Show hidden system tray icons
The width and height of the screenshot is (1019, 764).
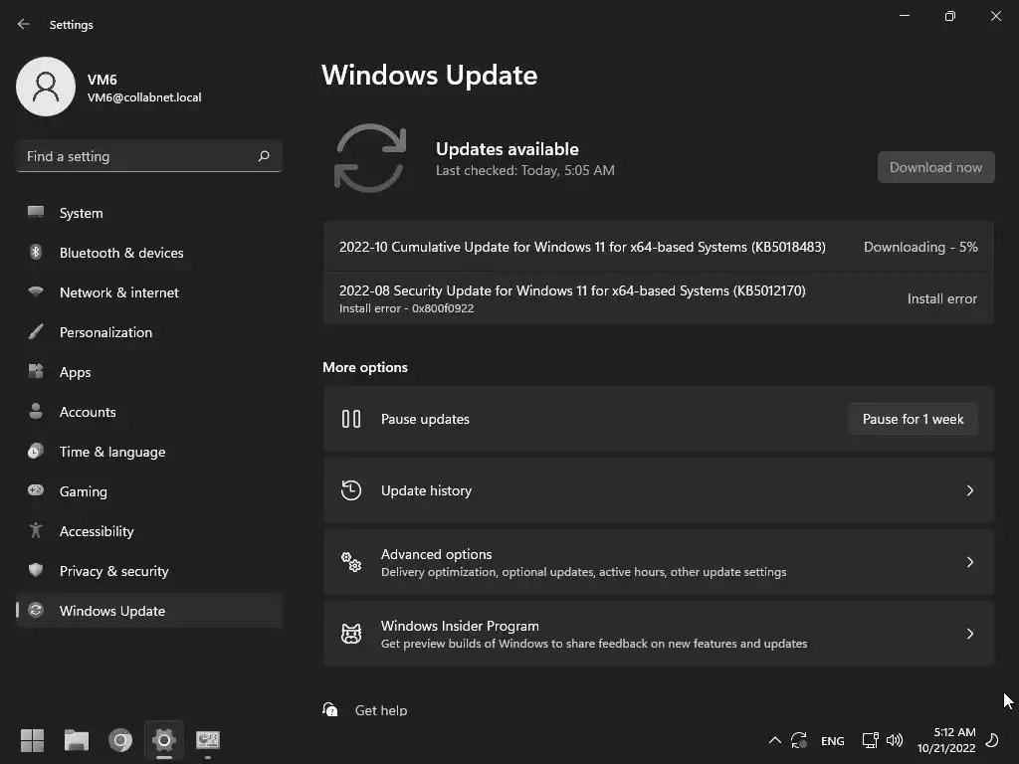(774, 740)
